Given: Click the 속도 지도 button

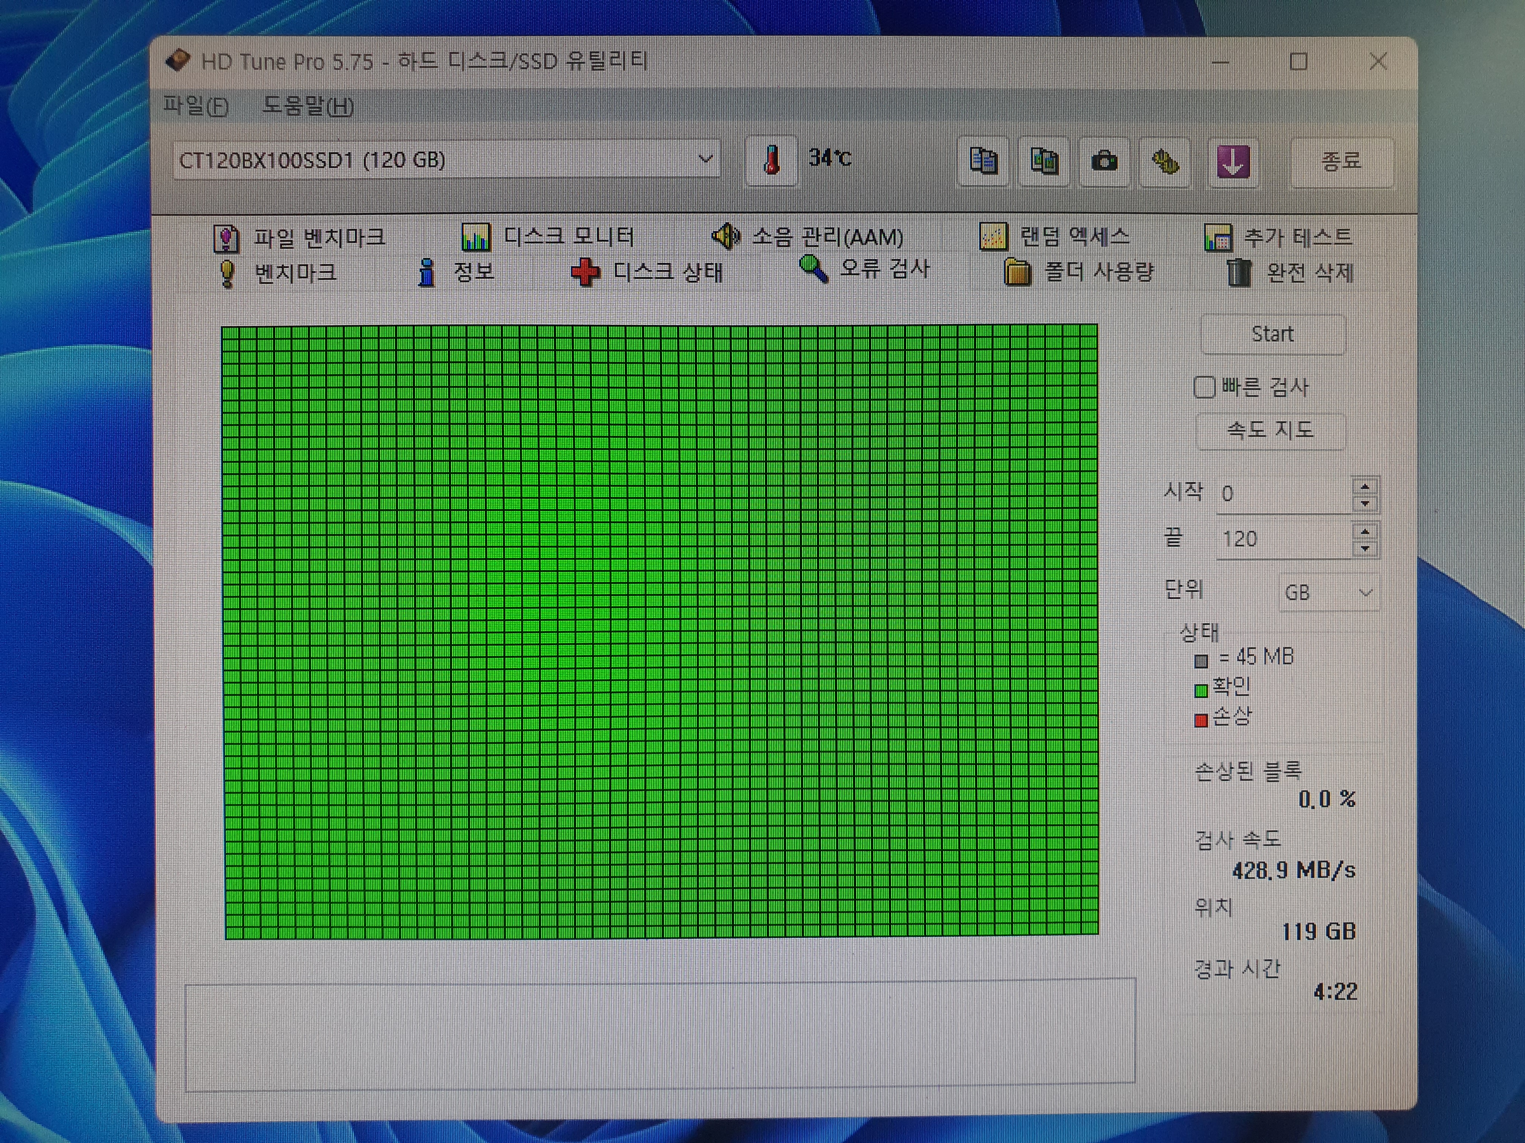Looking at the screenshot, I should [x=1270, y=431].
